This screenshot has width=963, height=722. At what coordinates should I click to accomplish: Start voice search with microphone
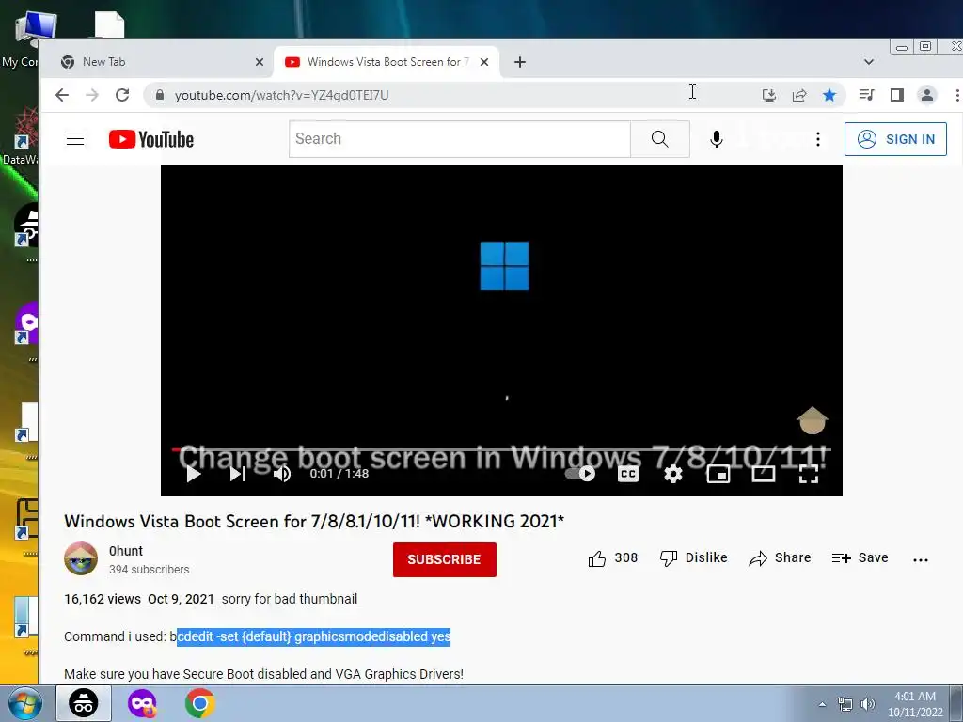click(x=716, y=139)
